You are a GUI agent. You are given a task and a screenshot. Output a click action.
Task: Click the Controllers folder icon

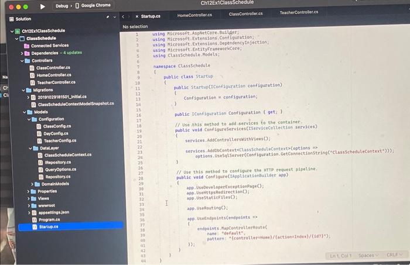pyautogui.click(x=28, y=61)
